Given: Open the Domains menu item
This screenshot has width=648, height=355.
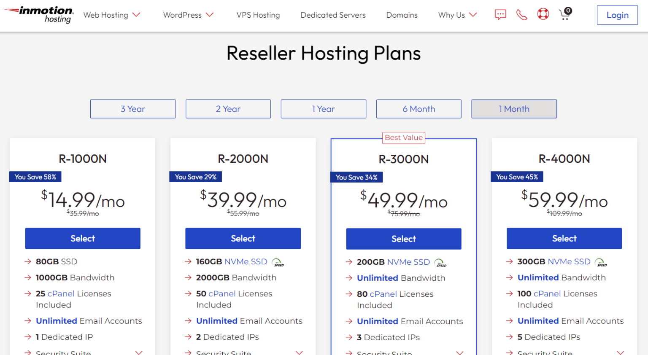Looking at the screenshot, I should click(402, 15).
